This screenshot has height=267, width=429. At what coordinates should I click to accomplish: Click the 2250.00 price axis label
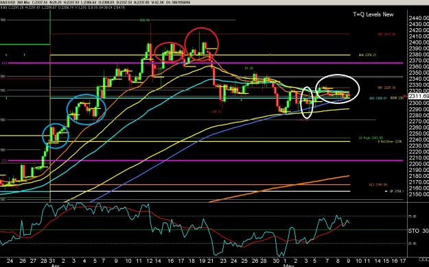(419, 133)
